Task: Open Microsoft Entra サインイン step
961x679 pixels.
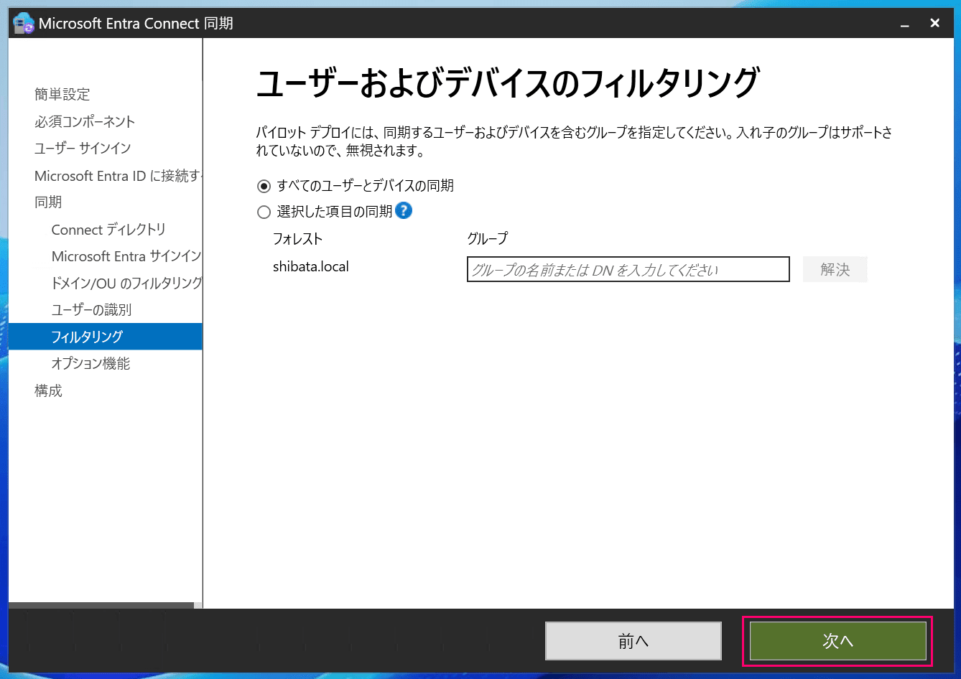Action: click(x=126, y=256)
